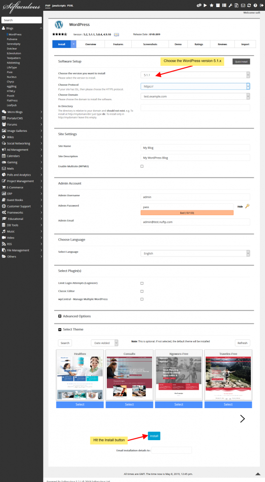Screen dimensions: 265x482
Task: Click the sync refresh icon in top bar
Action: 249,5
